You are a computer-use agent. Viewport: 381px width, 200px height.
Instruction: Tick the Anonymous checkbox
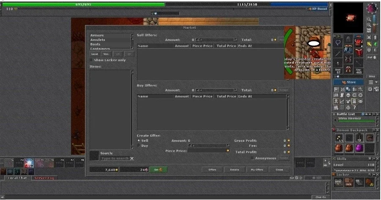[252, 158]
